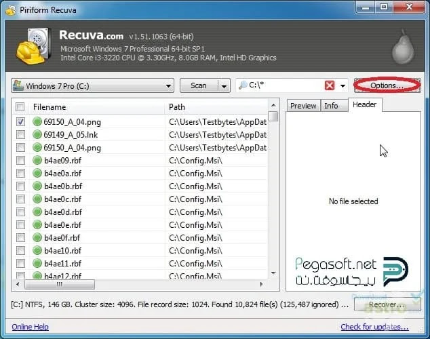The width and height of the screenshot is (430, 339).
Task: Click the Piriform Recuva title bar icon
Action: click(11, 10)
